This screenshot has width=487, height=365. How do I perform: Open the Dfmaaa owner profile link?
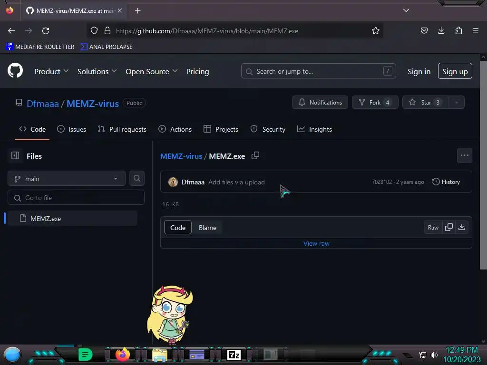(42, 104)
